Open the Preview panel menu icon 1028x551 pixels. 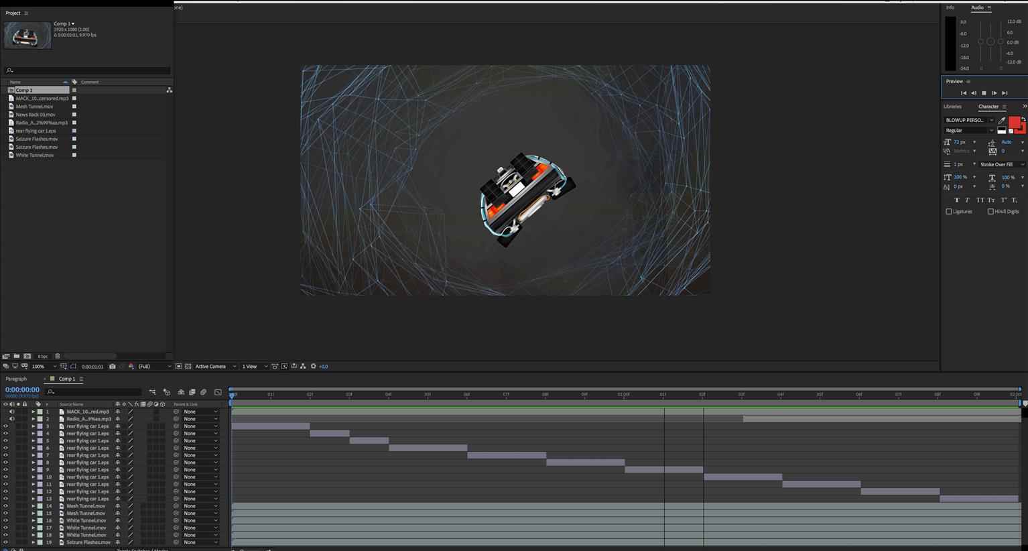(968, 82)
